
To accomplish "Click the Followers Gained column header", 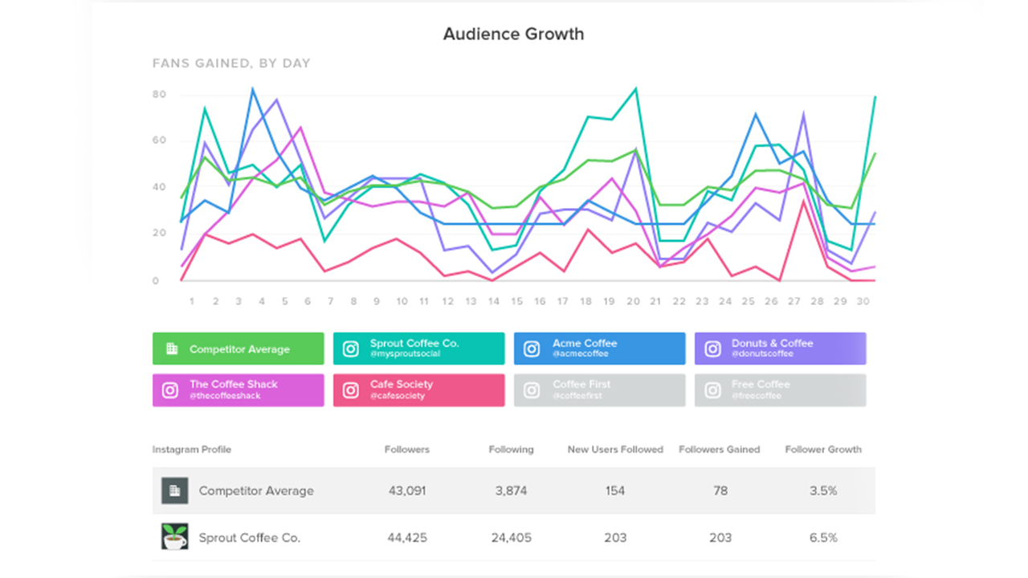I will tap(720, 450).
